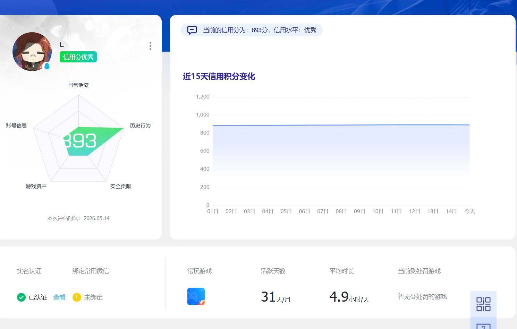Open the three-dot menu beside the username
This screenshot has height=329, width=517.
pyautogui.click(x=150, y=46)
